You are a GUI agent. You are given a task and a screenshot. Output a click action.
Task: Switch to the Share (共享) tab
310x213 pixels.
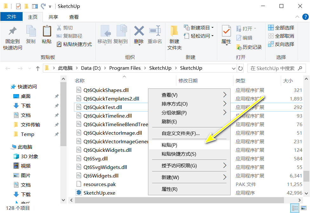(53, 17)
